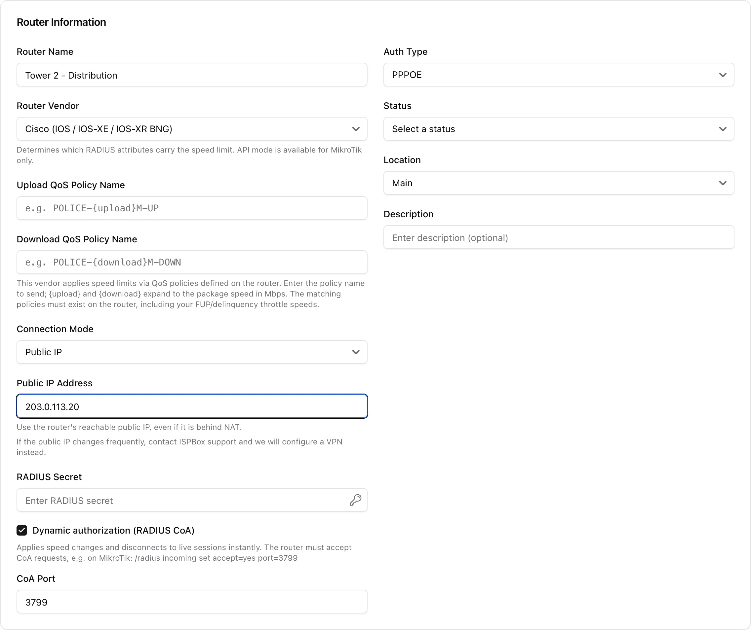Click the 'Router Vendor' label
Screen dimensions: 751x630
pyautogui.click(x=48, y=106)
